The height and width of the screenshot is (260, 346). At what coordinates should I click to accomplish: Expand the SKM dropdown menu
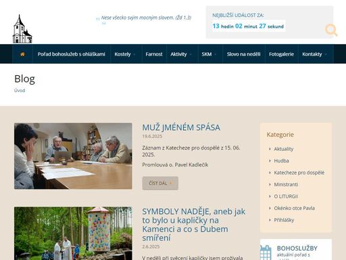(x=209, y=54)
